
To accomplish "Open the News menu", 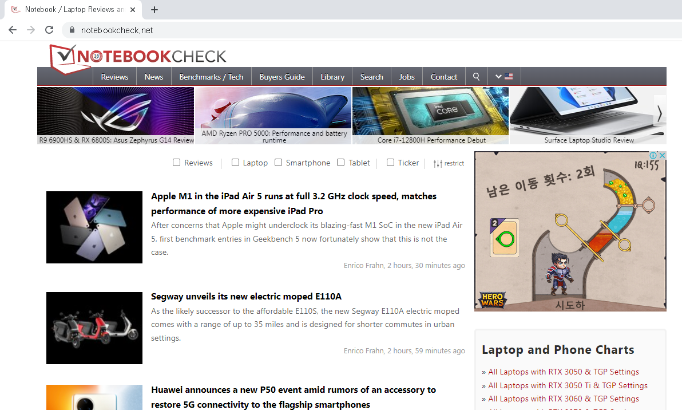I will [153, 77].
